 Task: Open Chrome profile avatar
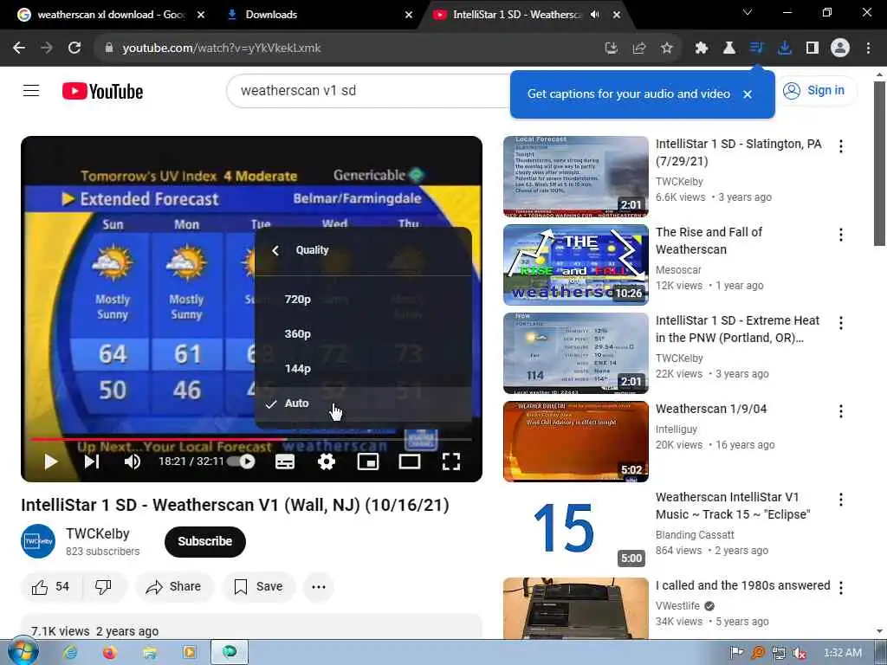tap(840, 48)
